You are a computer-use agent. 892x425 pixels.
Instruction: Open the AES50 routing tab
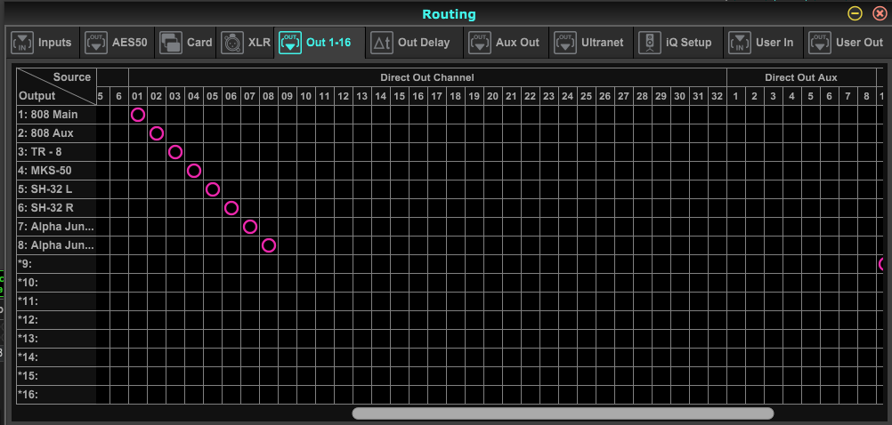(x=118, y=43)
